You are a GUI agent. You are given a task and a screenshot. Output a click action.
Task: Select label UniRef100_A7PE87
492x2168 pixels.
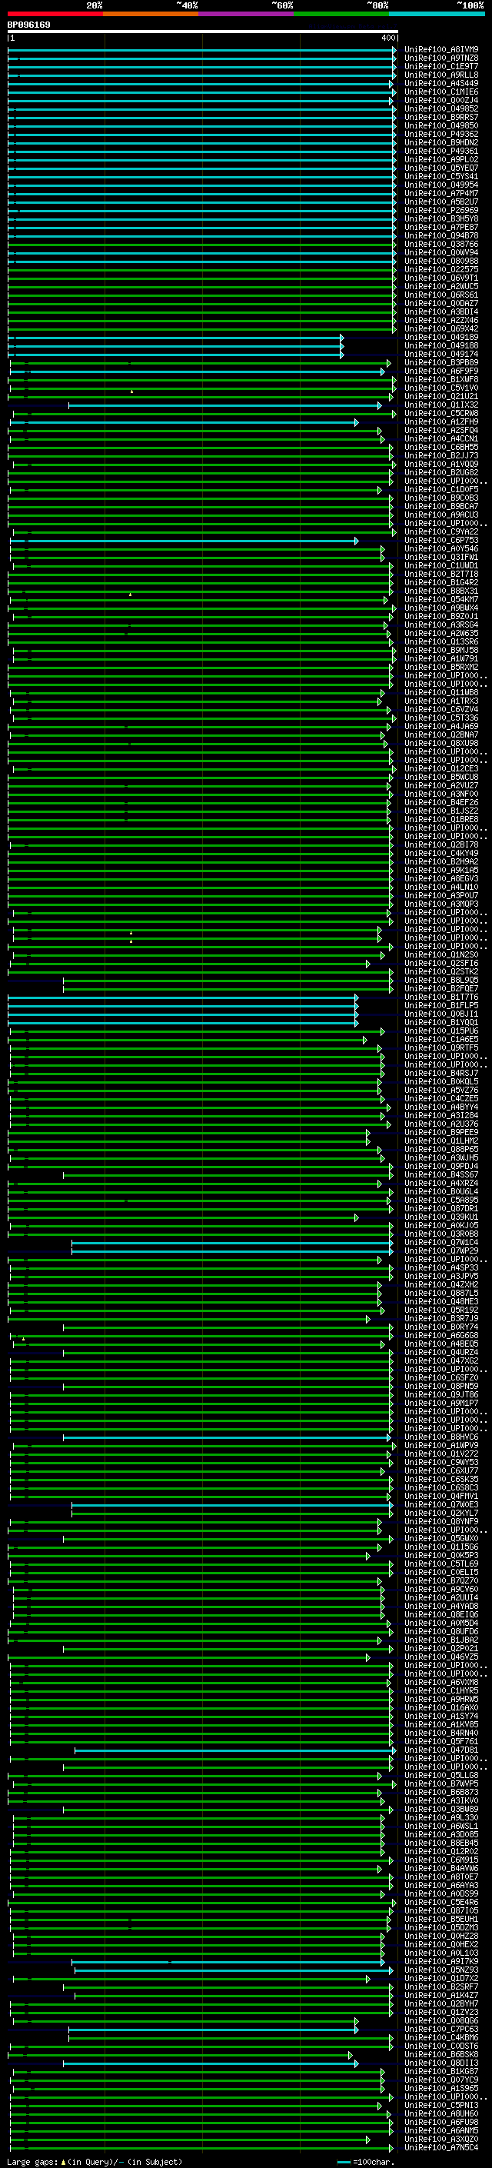click(441, 227)
